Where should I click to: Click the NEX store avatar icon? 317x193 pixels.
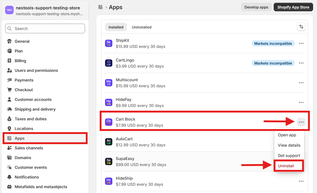coord(9,10)
